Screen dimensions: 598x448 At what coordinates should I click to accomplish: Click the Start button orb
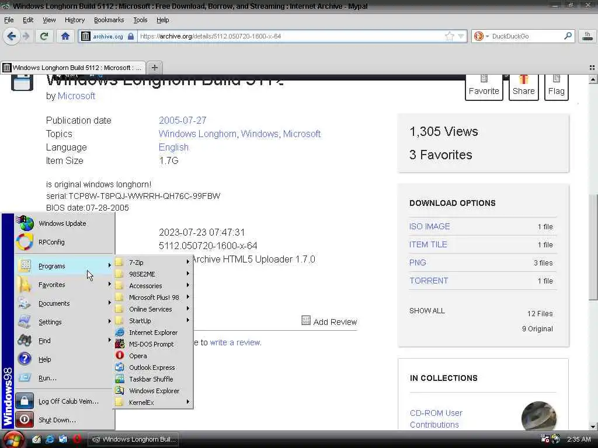(x=13, y=439)
